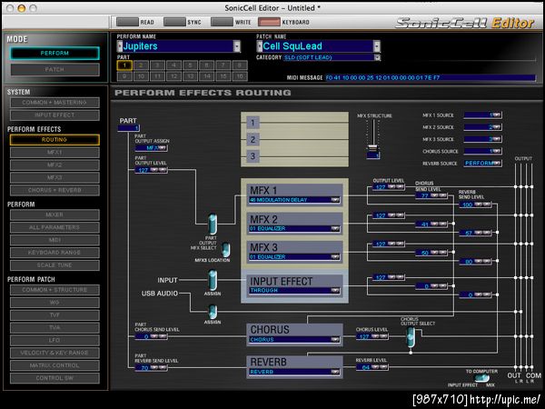The width and height of the screenshot is (545, 409).
Task: Click MFX structure block number 1
Action: [254, 121]
